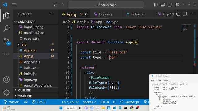The image size is (198, 111).
Task: Toggle the secondary side bar layout icon
Action: (170, 5)
